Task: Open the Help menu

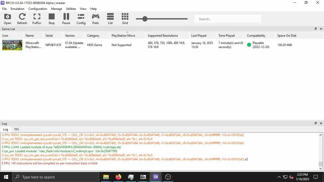Action: pos(93,9)
